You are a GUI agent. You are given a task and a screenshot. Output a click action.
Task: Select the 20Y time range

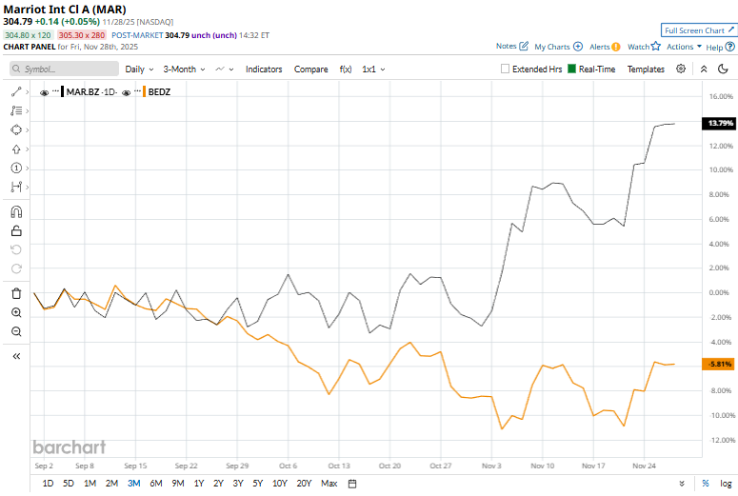pos(304,484)
